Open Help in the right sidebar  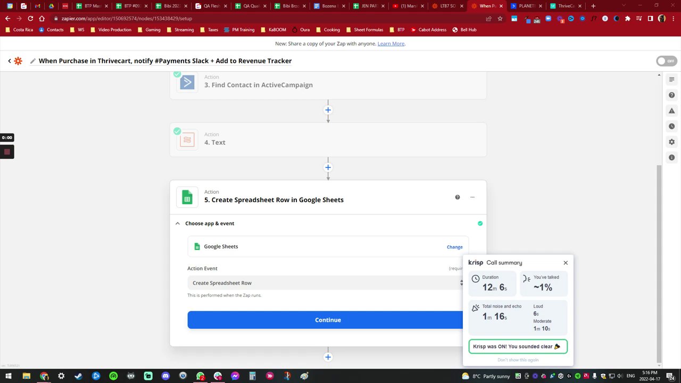(x=671, y=95)
